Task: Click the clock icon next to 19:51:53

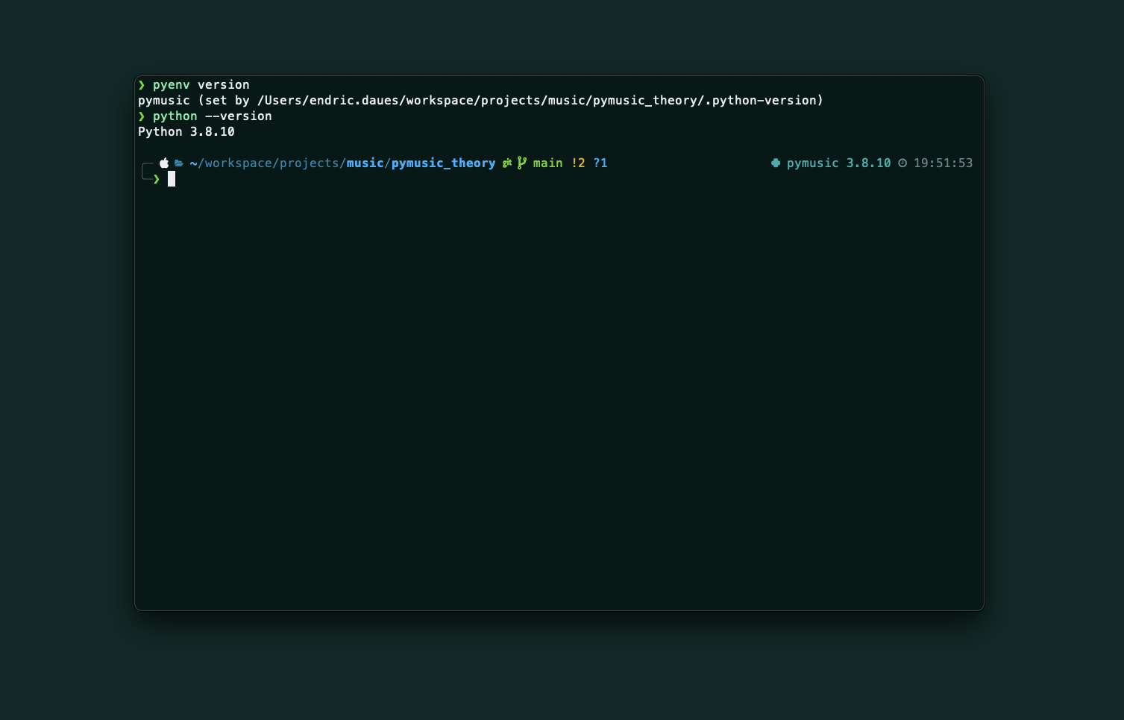Action: tap(902, 163)
